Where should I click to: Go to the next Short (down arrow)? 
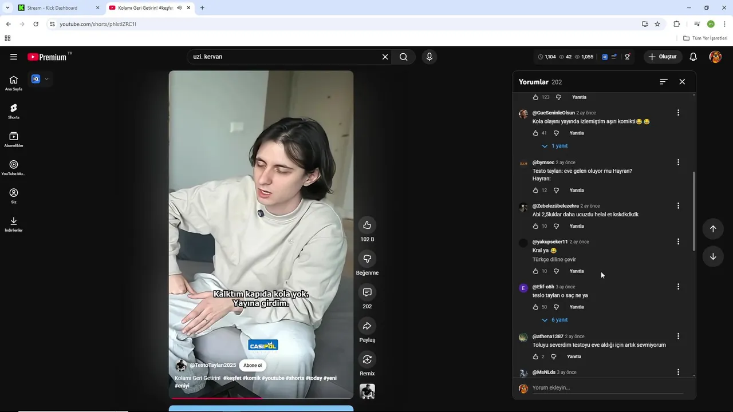click(x=713, y=256)
